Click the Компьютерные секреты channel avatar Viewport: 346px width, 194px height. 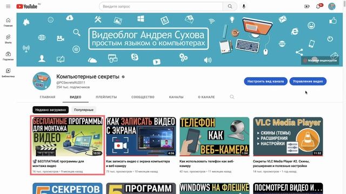(42, 81)
